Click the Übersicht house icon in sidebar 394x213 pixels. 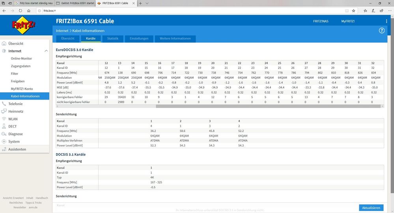(x=4, y=43)
